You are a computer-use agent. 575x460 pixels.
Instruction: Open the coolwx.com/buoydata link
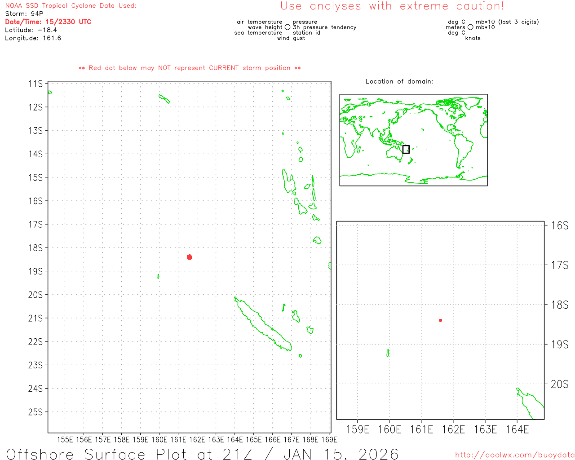(514, 455)
